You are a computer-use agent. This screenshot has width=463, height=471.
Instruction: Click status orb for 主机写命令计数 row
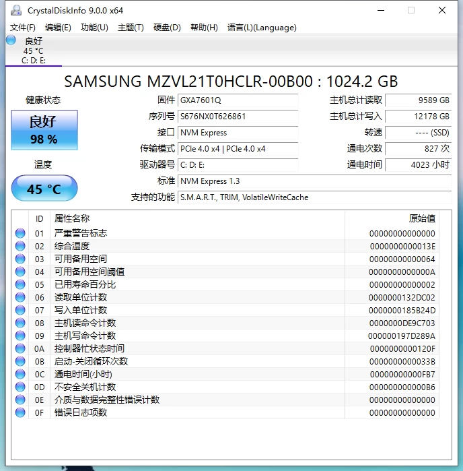click(20, 336)
